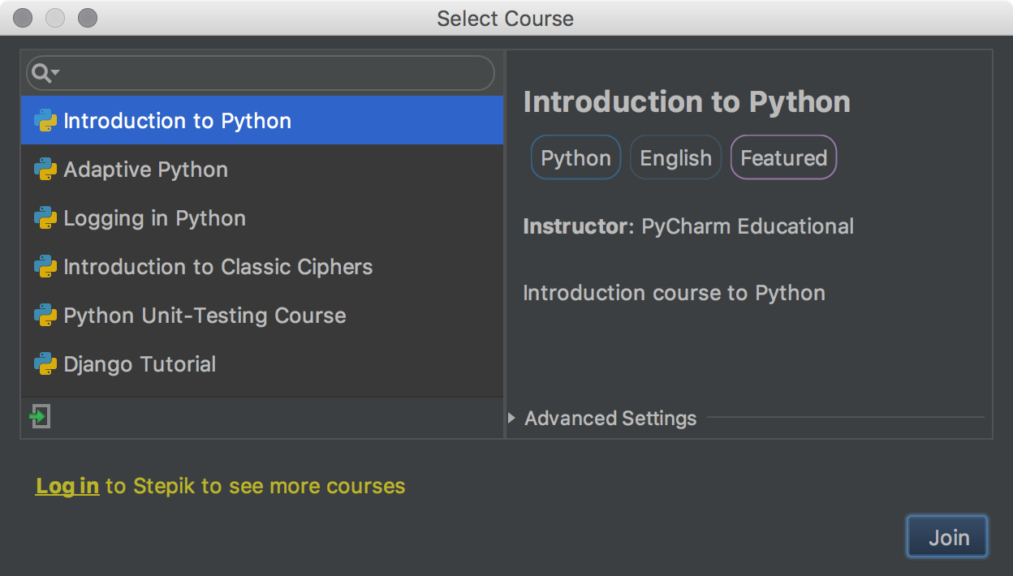Focus the course search input field
Image resolution: width=1013 pixels, height=576 pixels.
261,73
